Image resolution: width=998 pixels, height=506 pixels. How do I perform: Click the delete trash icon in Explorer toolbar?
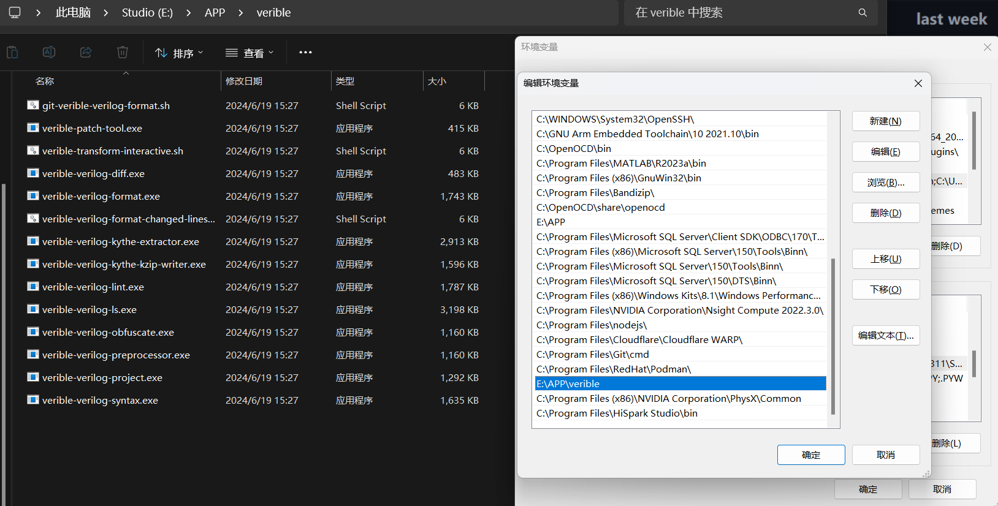click(x=123, y=53)
